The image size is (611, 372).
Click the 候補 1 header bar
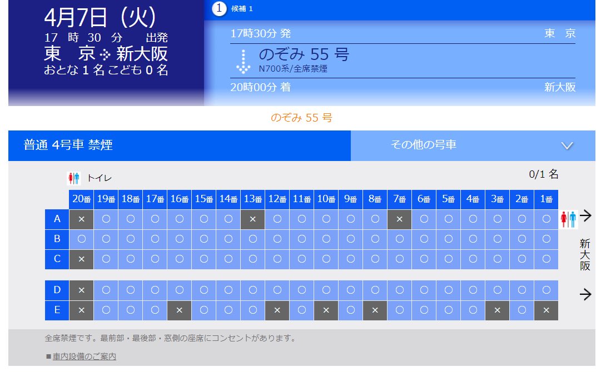tap(399, 9)
